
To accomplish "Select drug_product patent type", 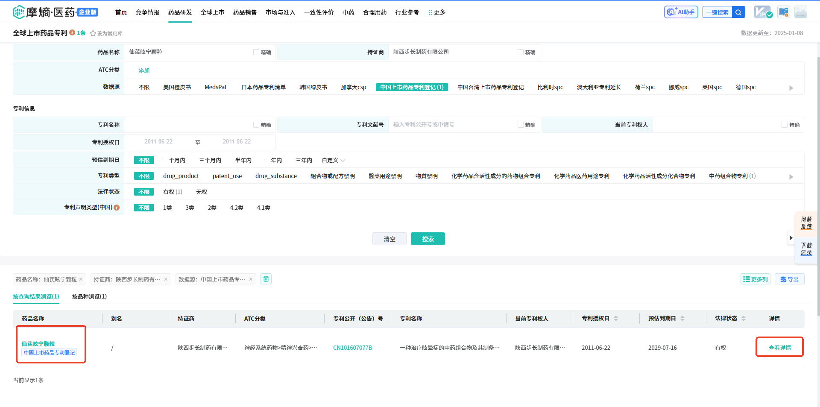I will 181,176.
